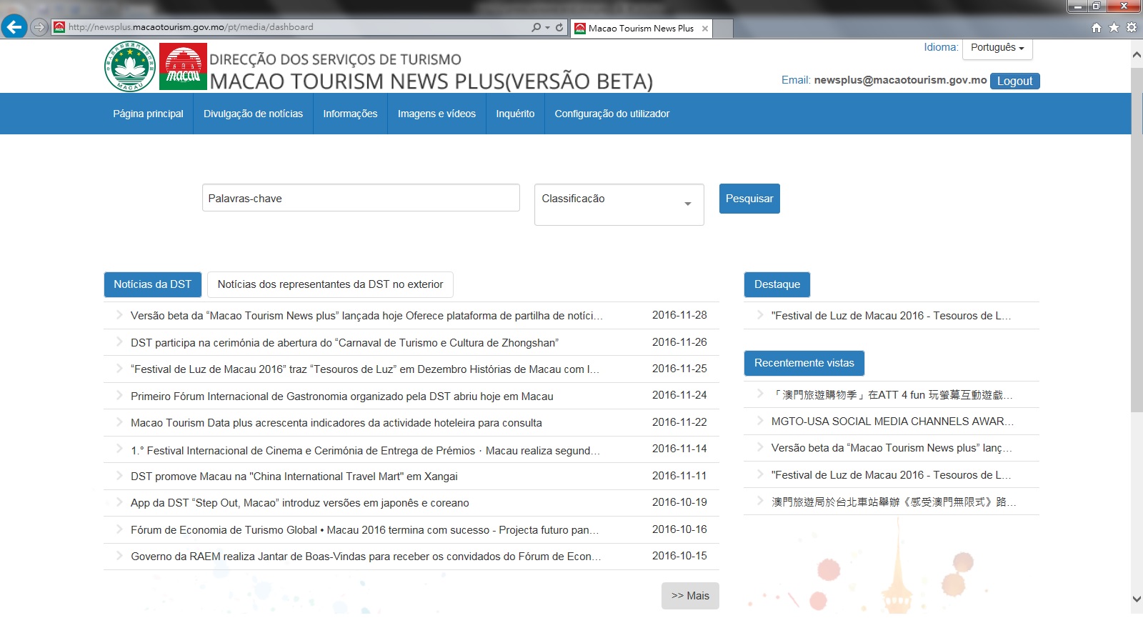Open browser settings gear icon
Image resolution: width=1143 pixels, height=643 pixels.
[x=1132, y=28]
